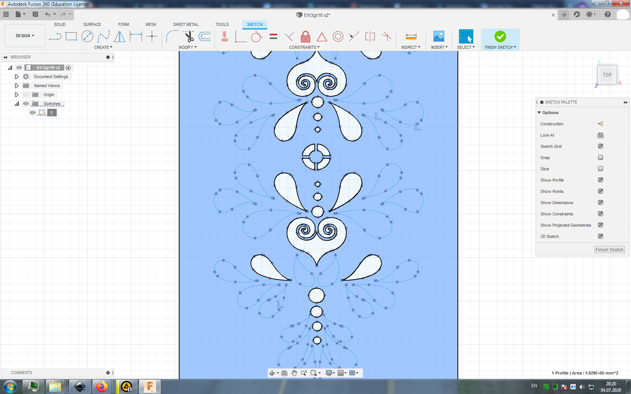
Task: Select the 2-Point Rectangle tool
Action: (71, 36)
